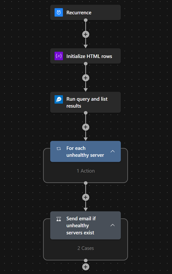Add step below Run query and list results
The width and height of the screenshot is (172, 274).
86,127
